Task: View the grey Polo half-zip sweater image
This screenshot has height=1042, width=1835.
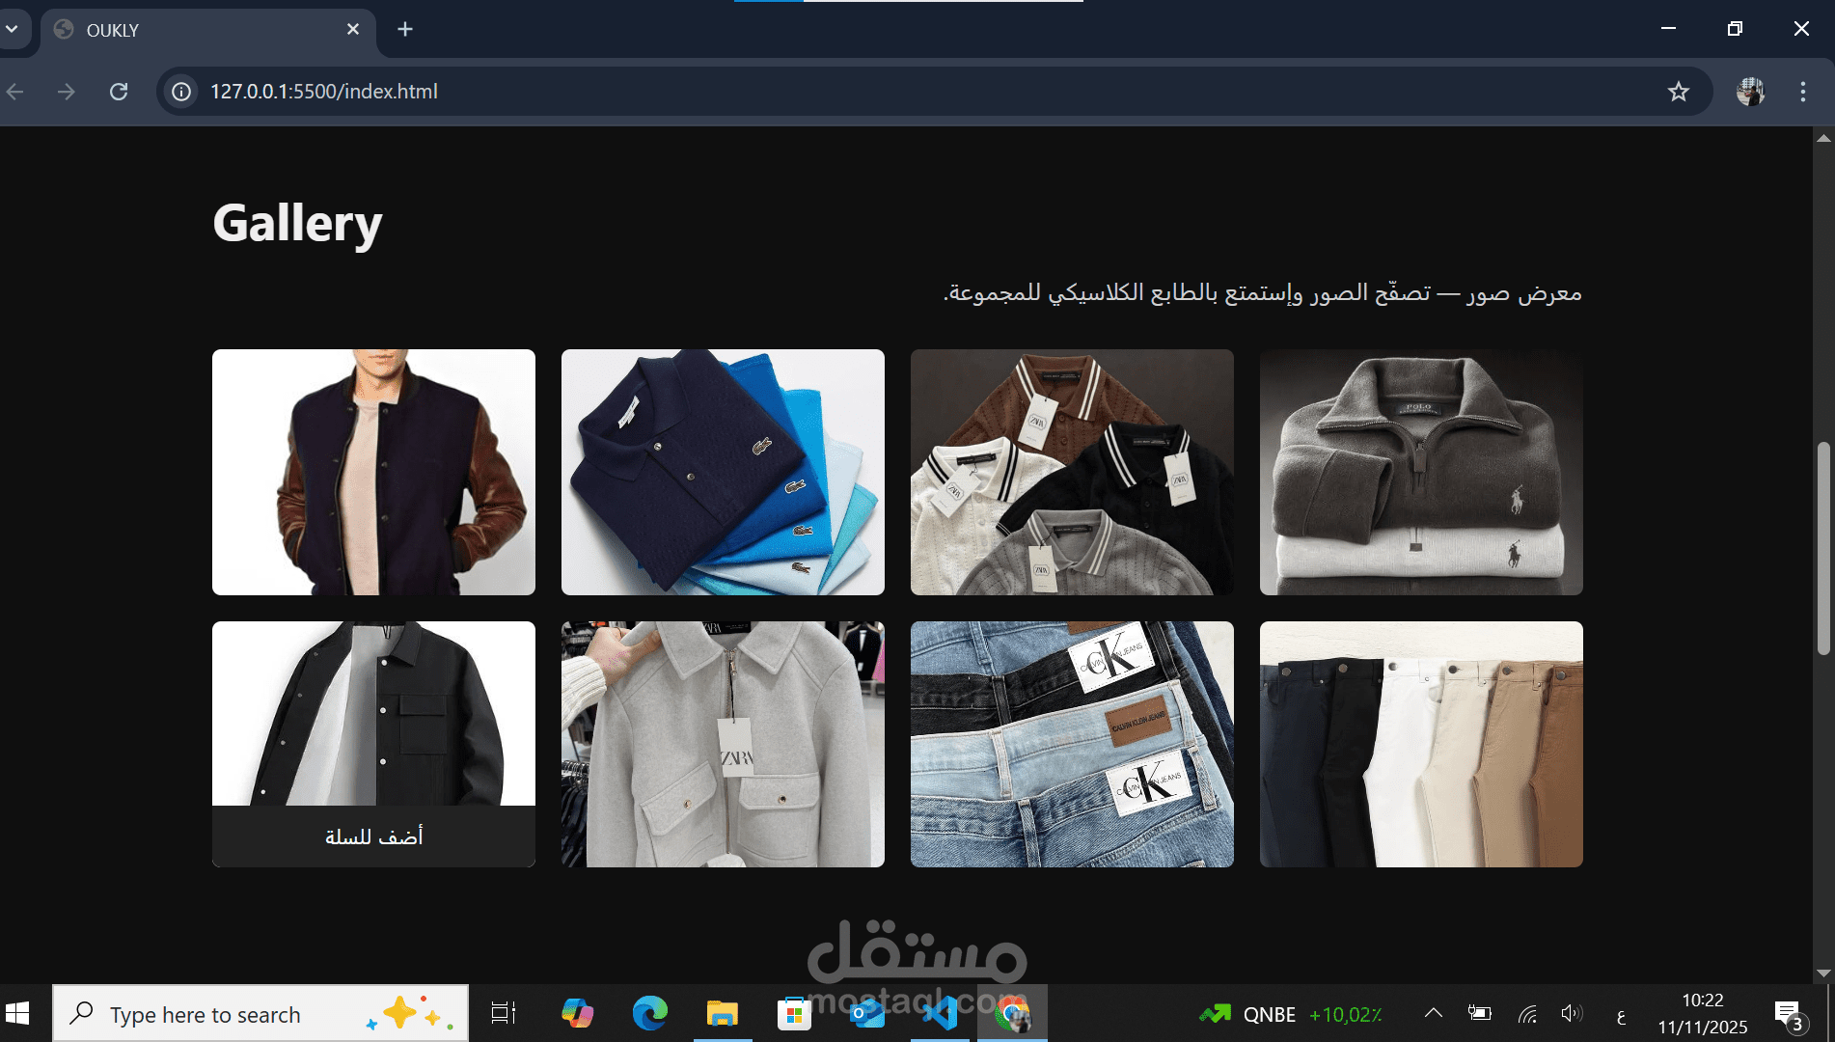Action: 1421,472
